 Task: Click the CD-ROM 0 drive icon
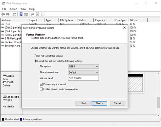4,96
